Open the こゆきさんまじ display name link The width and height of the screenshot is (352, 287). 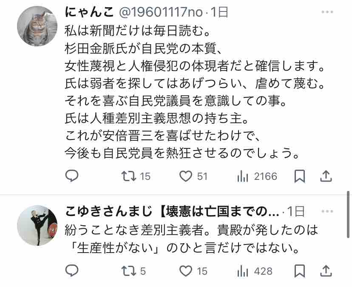pos(172,212)
